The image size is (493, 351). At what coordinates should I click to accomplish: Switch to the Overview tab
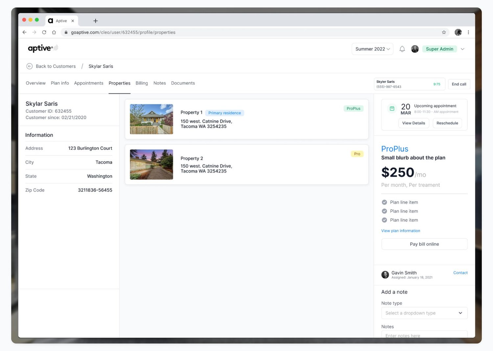[35, 83]
